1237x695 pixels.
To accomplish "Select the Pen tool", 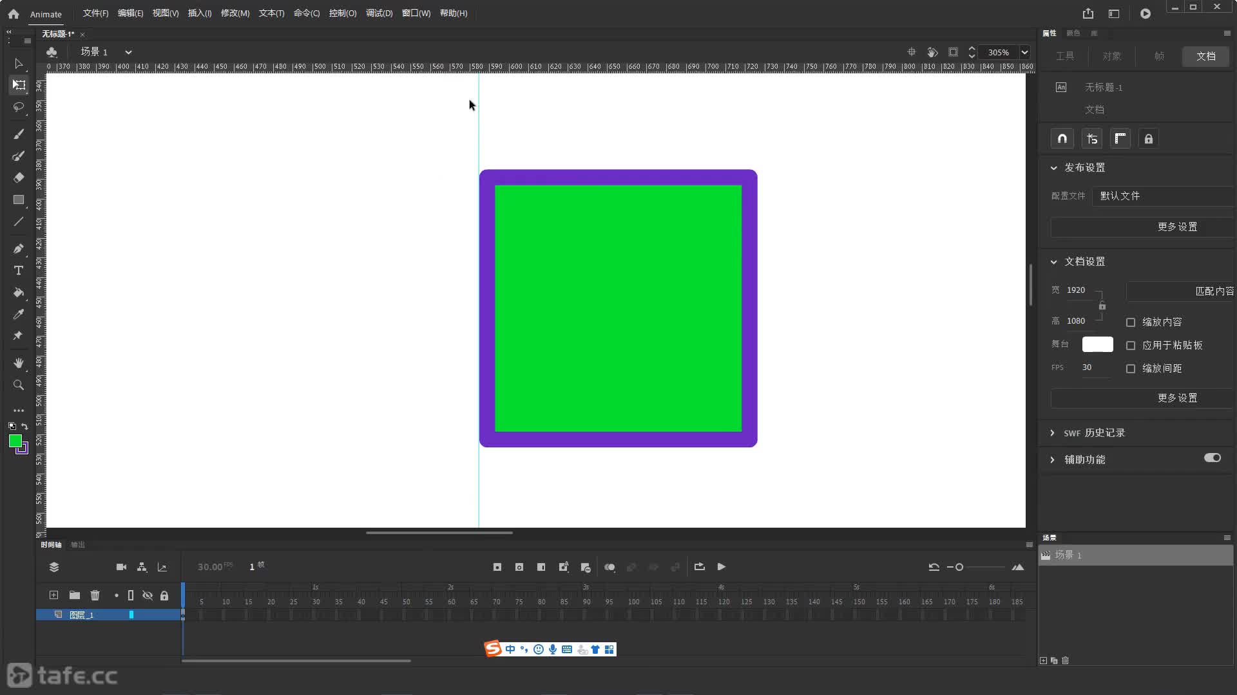I will point(18,248).
